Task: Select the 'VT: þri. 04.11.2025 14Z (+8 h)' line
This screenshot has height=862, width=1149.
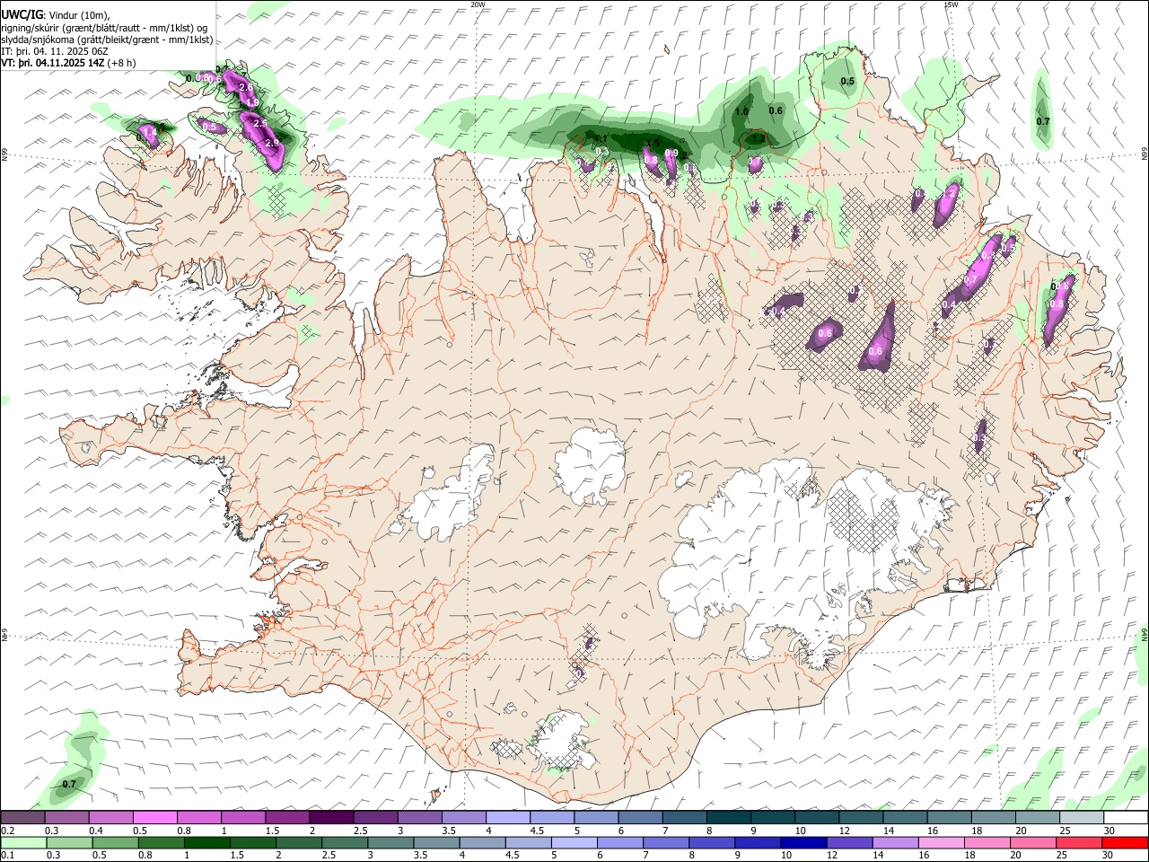Action: tap(69, 63)
